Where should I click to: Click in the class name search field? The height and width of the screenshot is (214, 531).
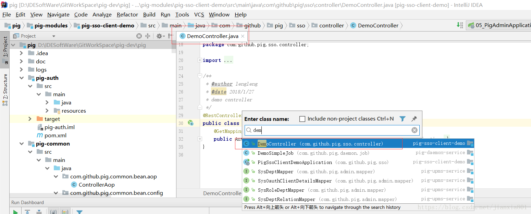(x=331, y=130)
